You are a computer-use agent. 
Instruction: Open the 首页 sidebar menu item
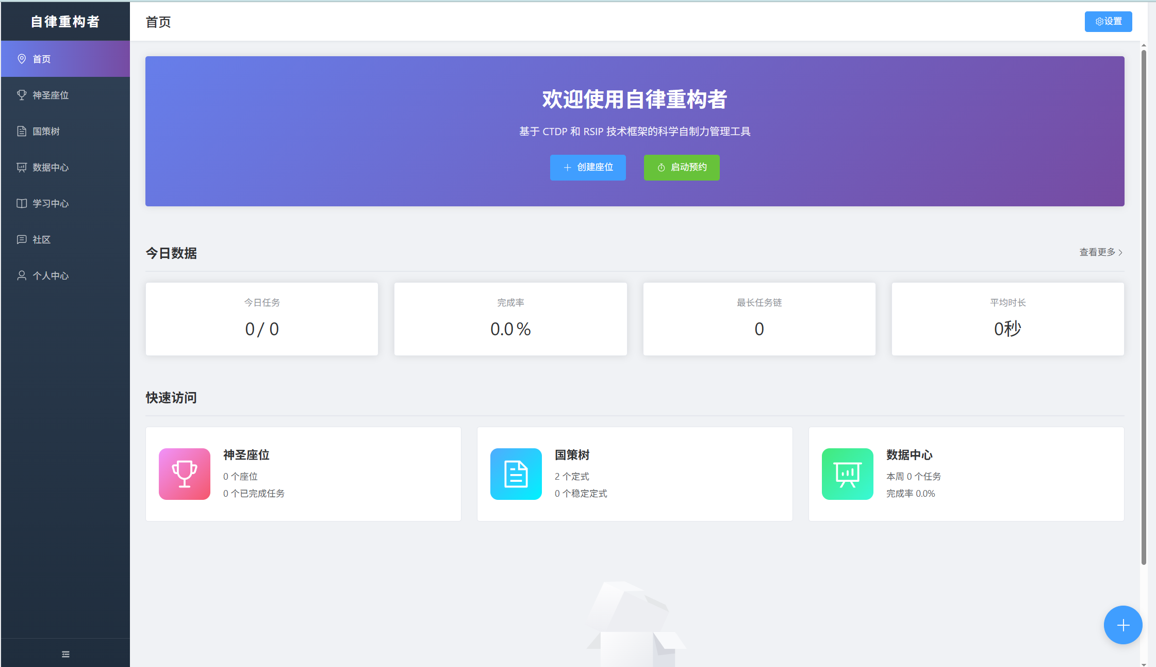coord(65,59)
